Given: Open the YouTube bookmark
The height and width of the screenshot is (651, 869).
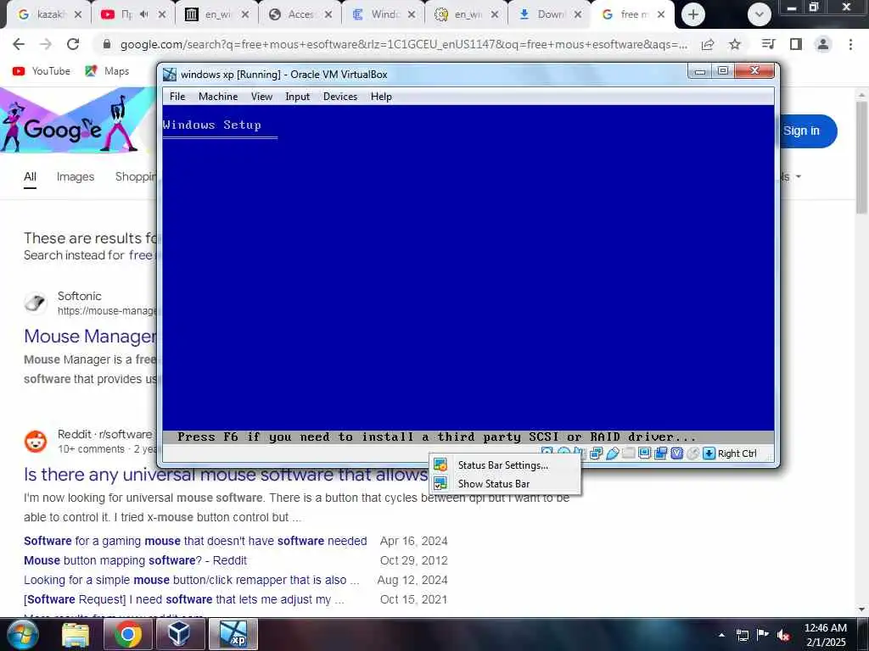Looking at the screenshot, I should point(42,71).
